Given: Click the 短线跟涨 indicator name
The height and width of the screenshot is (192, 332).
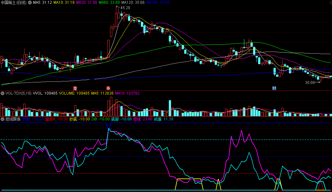Looking at the screenshot, I should click(13, 119).
